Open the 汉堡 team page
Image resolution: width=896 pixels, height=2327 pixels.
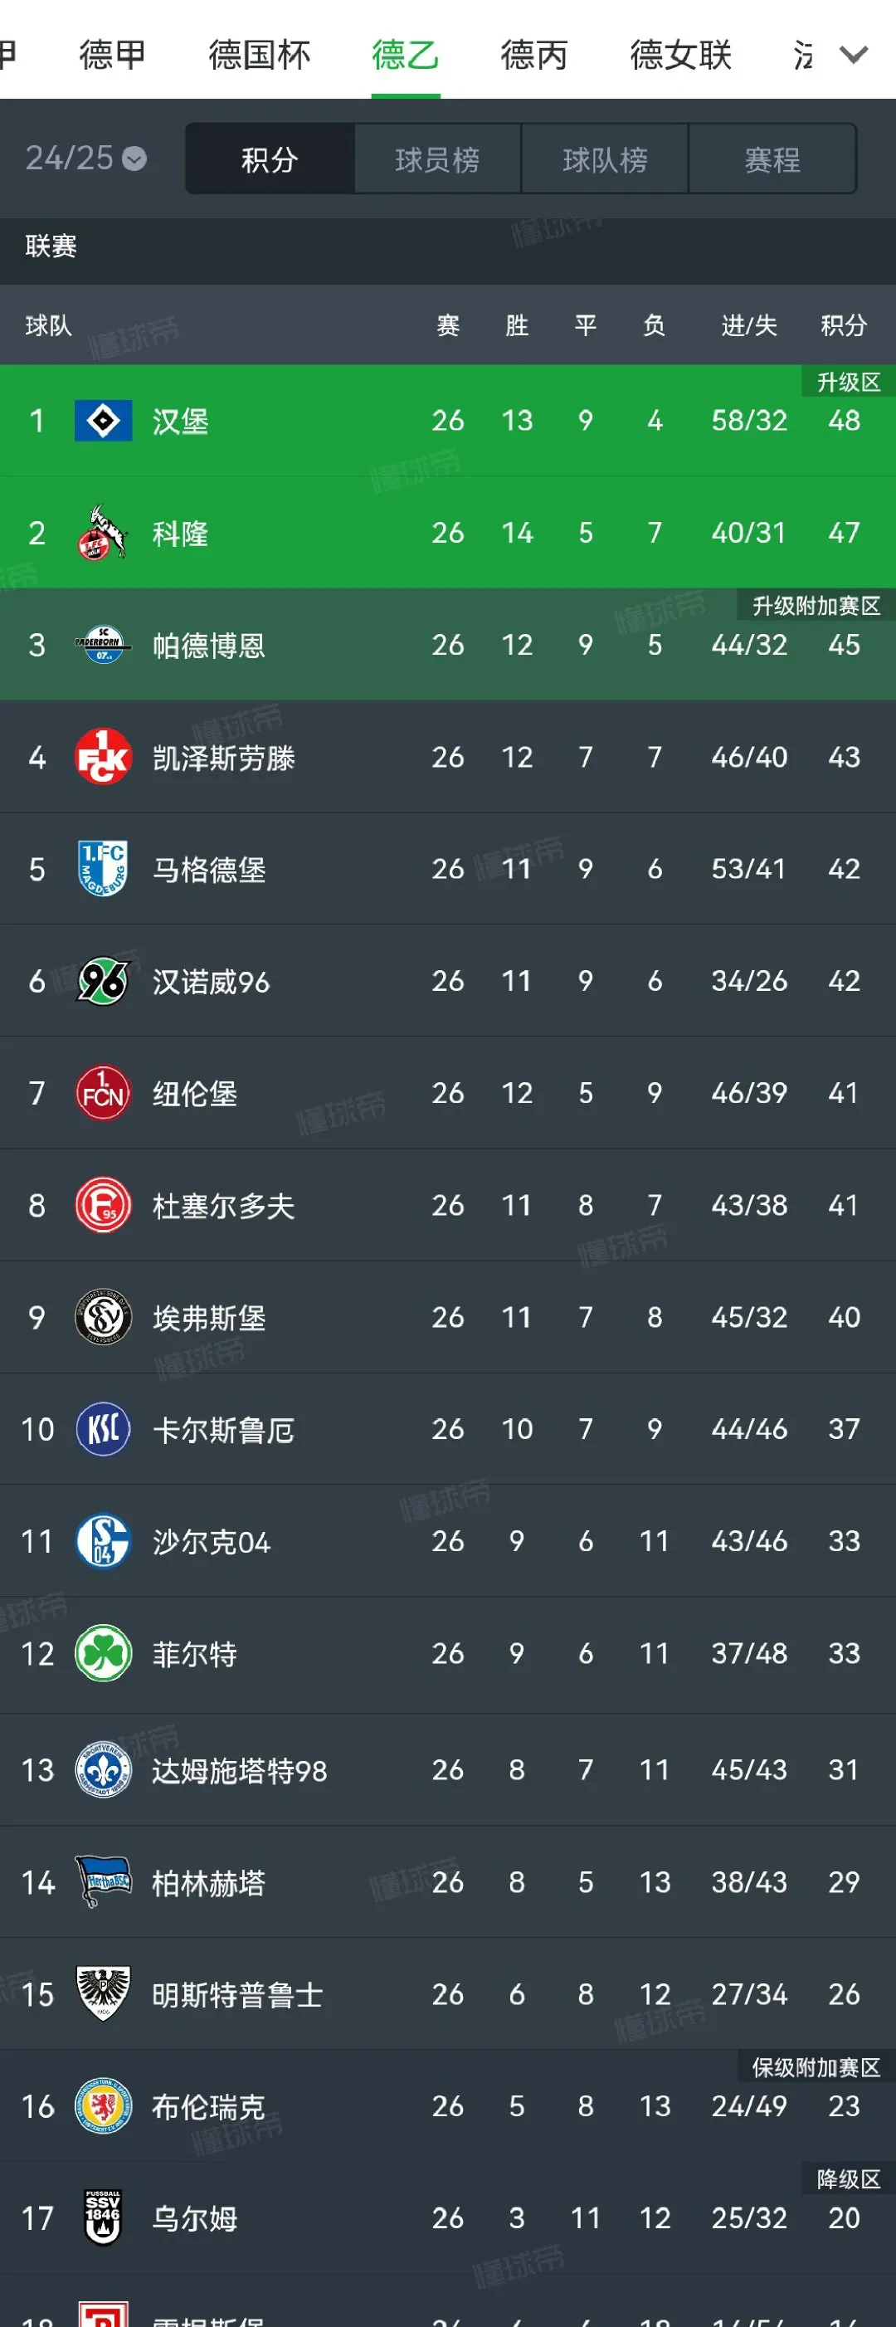tap(181, 421)
